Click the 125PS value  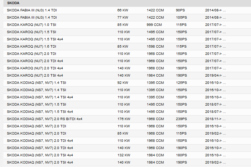pos(181,82)
